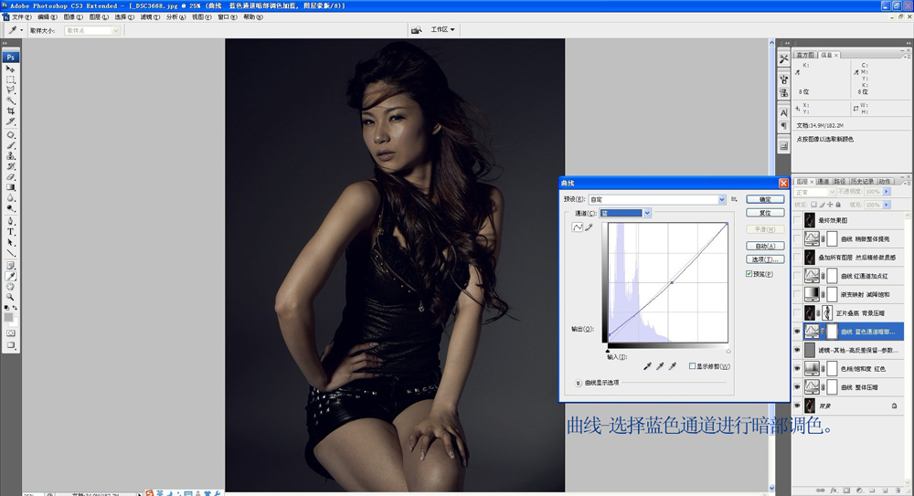Screen dimensions: 914x496
Task: Click the 选项(T)... button
Action: tap(765, 259)
